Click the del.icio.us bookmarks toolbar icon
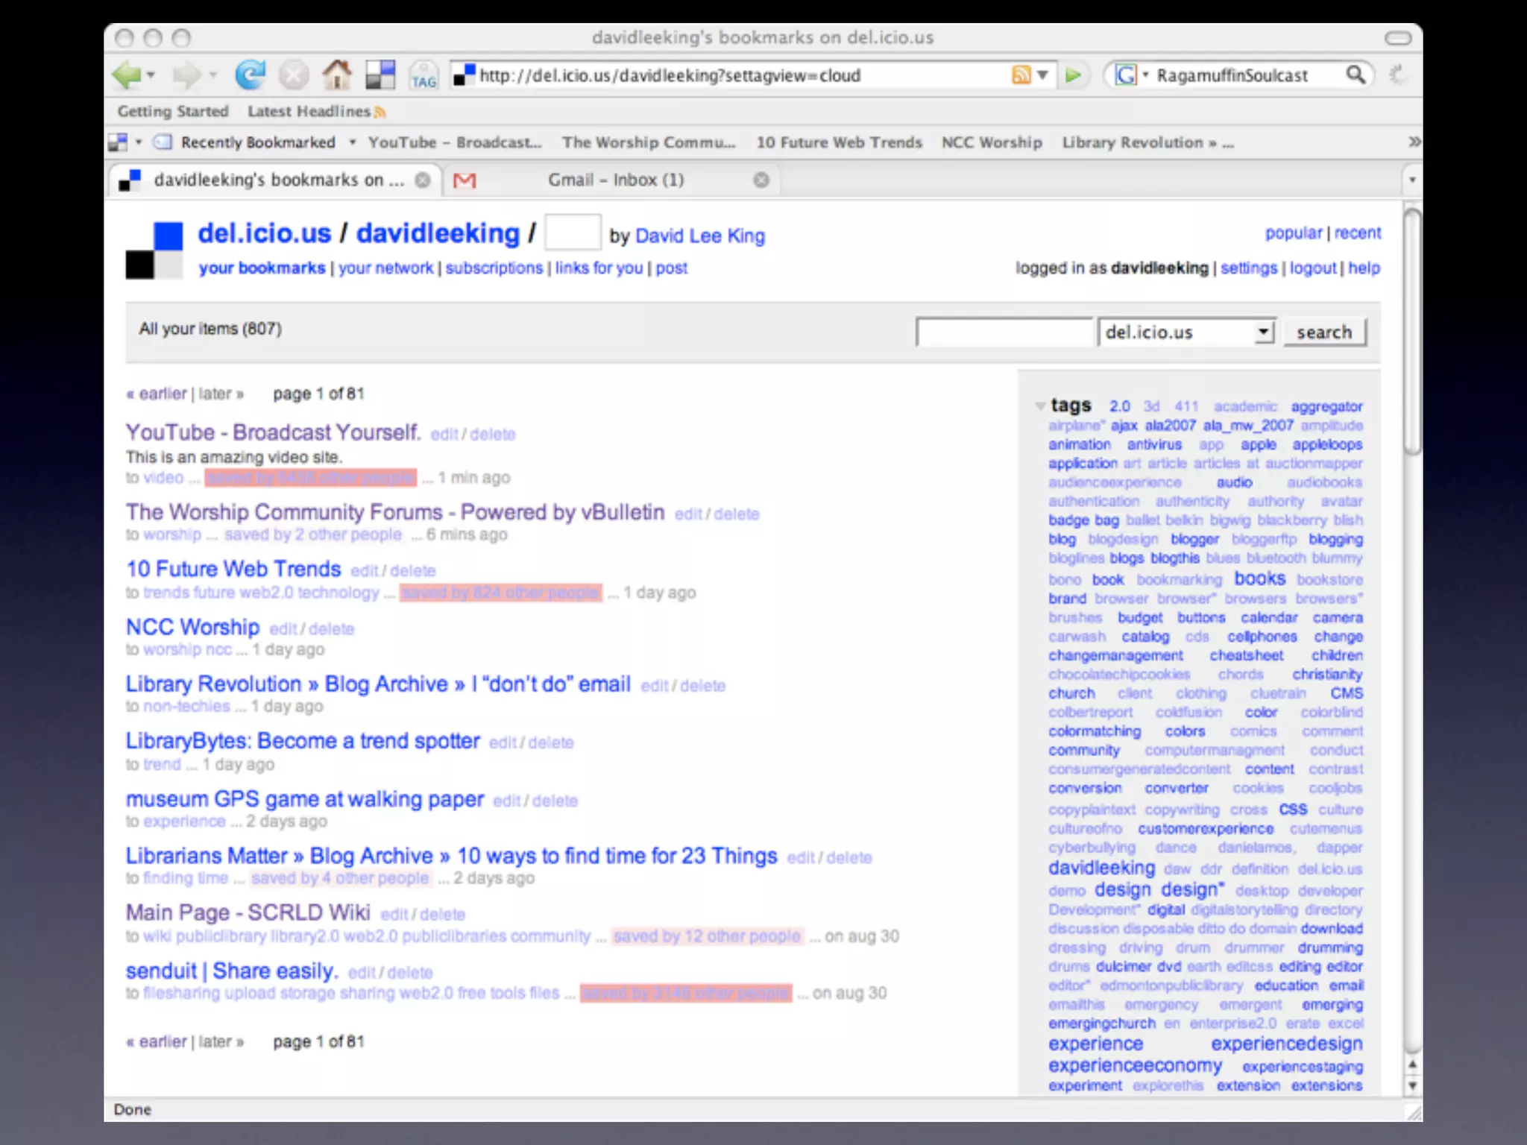1527x1145 pixels. coord(380,75)
